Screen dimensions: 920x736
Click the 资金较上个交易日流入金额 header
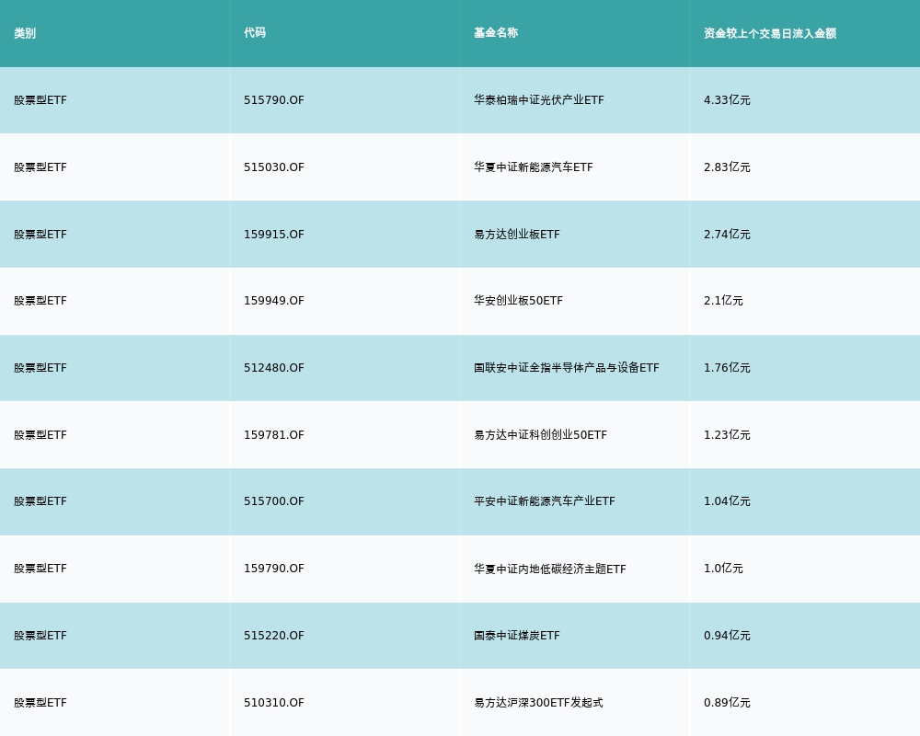click(x=770, y=33)
